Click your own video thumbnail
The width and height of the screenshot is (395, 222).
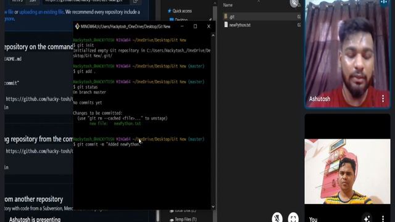(347, 171)
